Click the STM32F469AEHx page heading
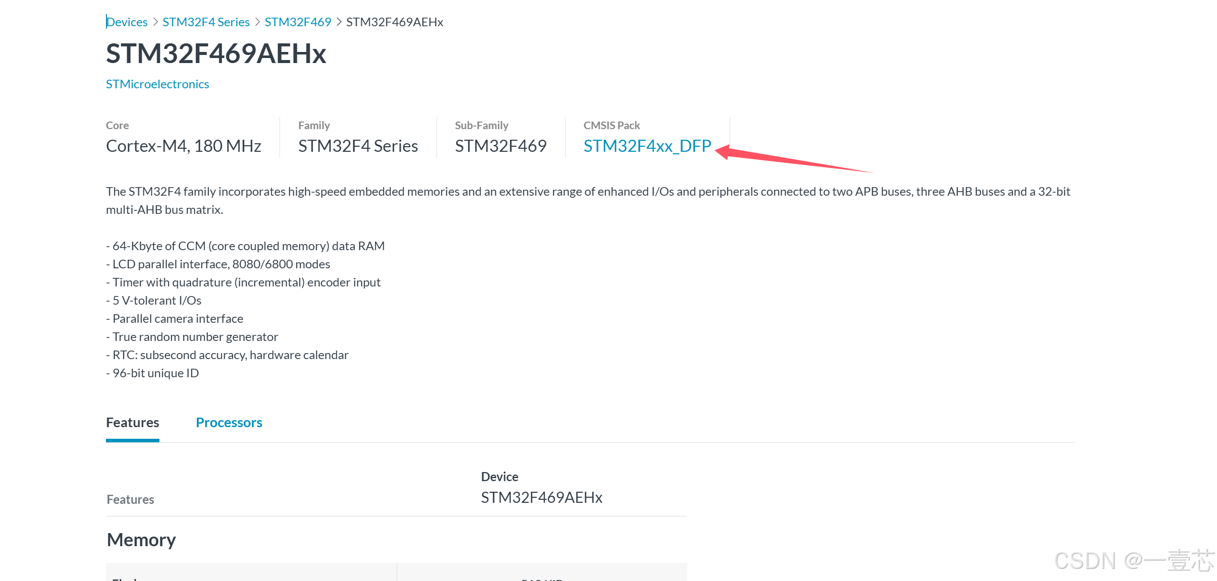This screenshot has width=1217, height=581. (216, 53)
